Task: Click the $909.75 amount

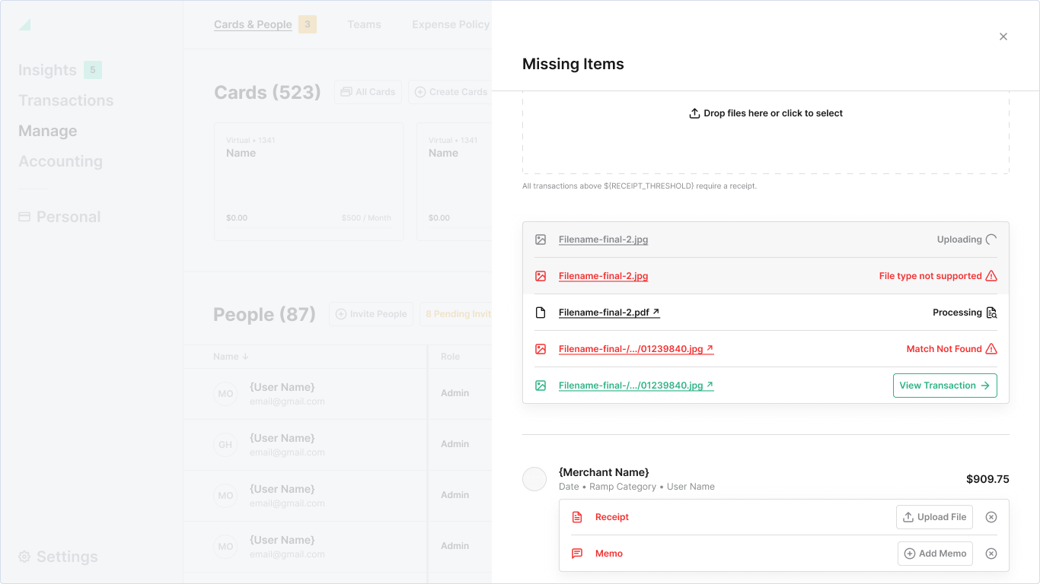Action: pos(987,479)
